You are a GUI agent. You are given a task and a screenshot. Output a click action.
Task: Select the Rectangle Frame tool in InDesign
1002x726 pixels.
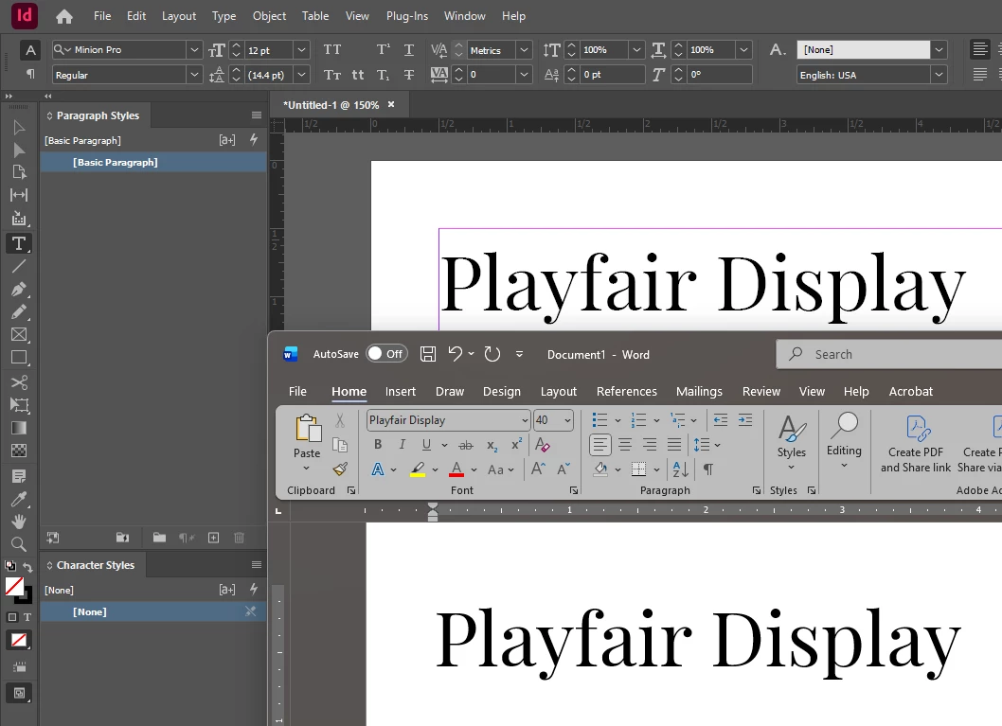click(19, 334)
